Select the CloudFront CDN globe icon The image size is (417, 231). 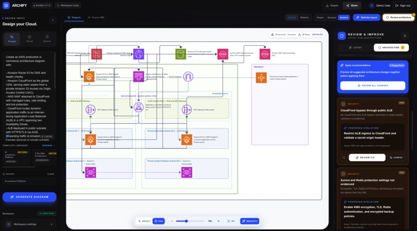point(139,54)
